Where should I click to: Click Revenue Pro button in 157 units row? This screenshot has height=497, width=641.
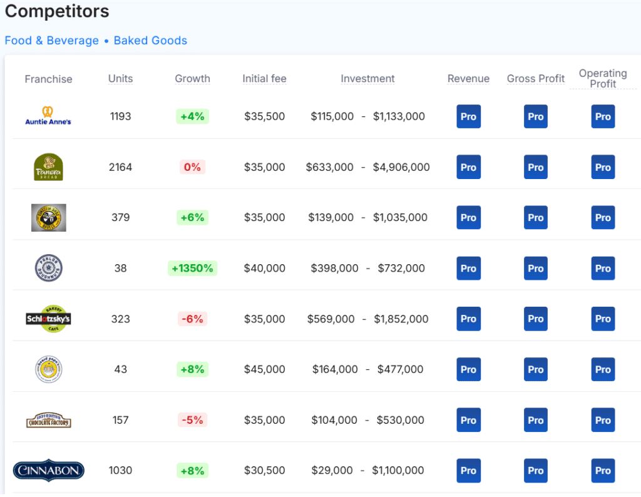point(468,420)
